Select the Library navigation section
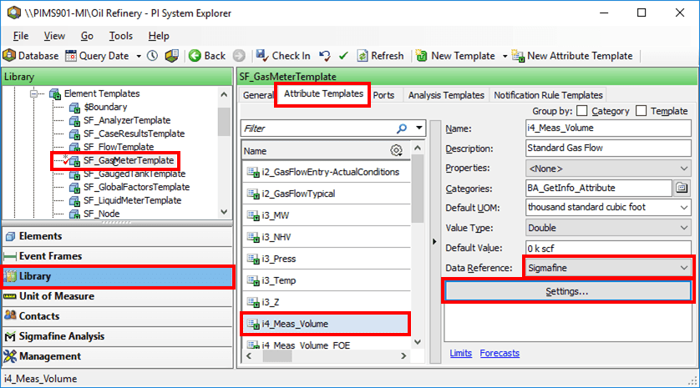 tap(118, 276)
